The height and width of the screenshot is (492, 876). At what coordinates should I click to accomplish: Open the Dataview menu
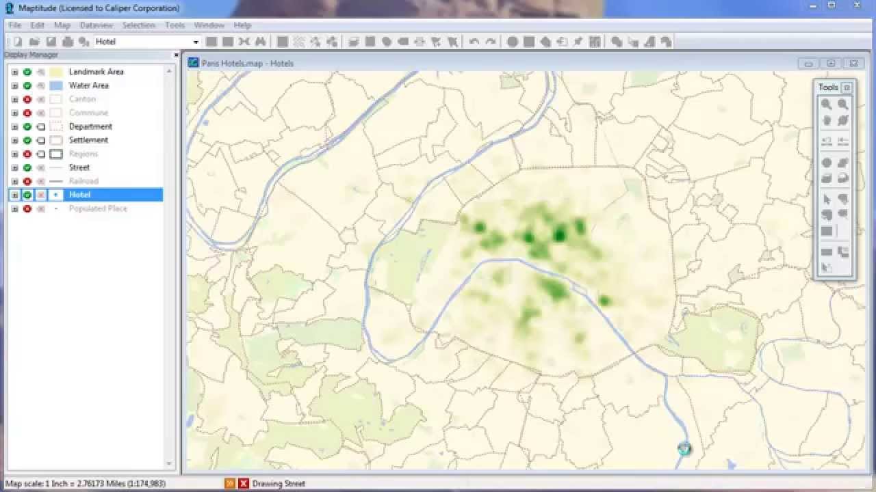click(x=96, y=25)
